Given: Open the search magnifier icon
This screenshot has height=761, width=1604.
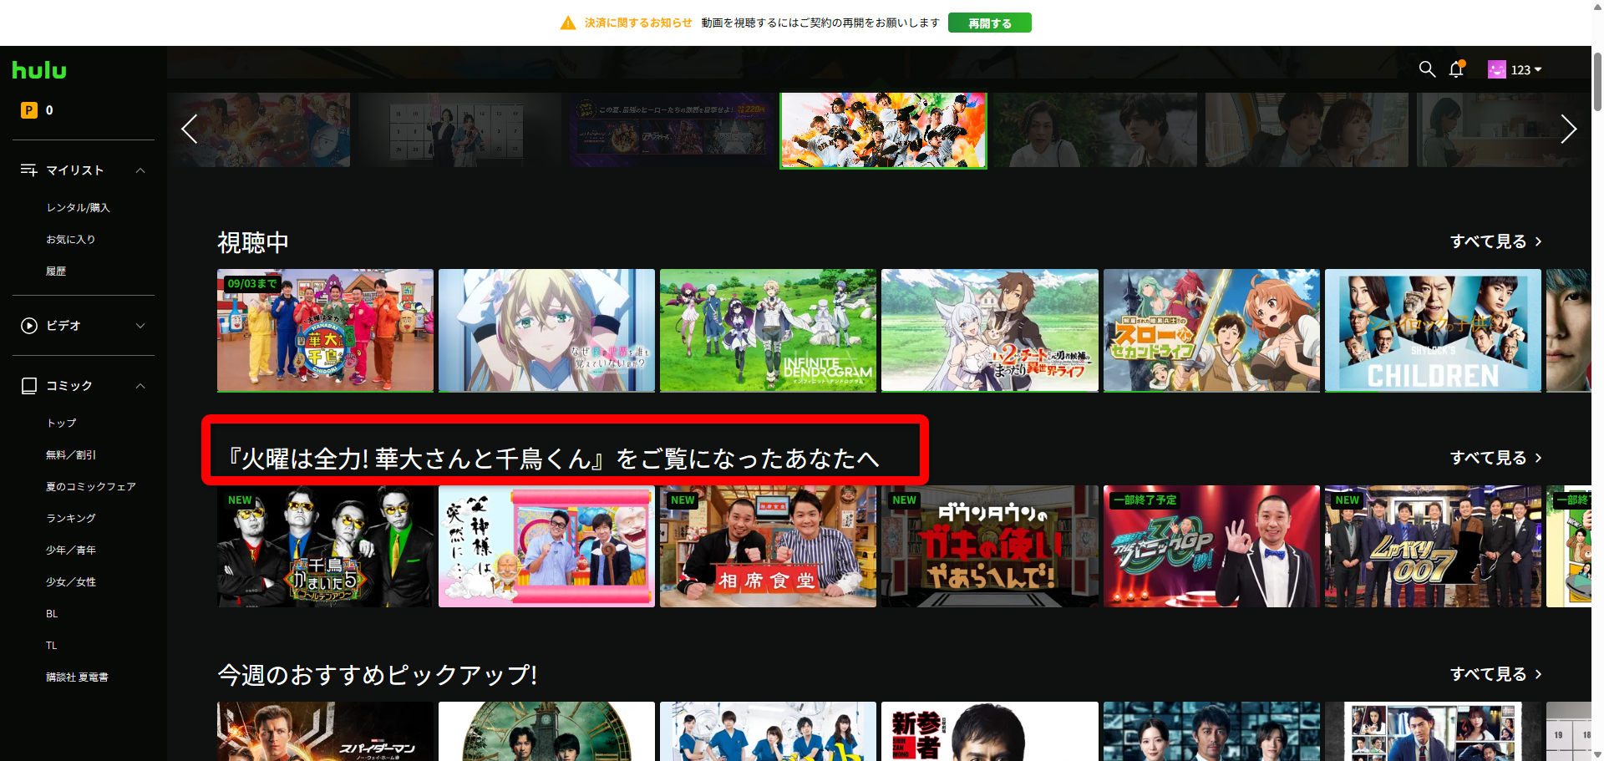Looking at the screenshot, I should (1427, 69).
